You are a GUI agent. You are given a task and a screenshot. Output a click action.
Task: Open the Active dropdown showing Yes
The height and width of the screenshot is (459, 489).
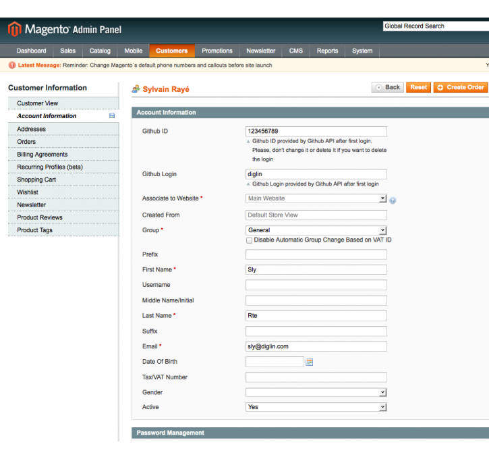[x=316, y=407]
